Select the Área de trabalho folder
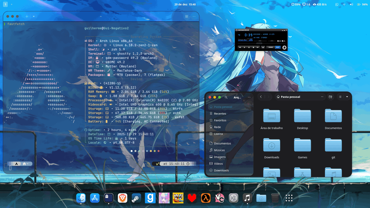Image resolution: width=370 pixels, height=208 pixels. [x=272, y=116]
